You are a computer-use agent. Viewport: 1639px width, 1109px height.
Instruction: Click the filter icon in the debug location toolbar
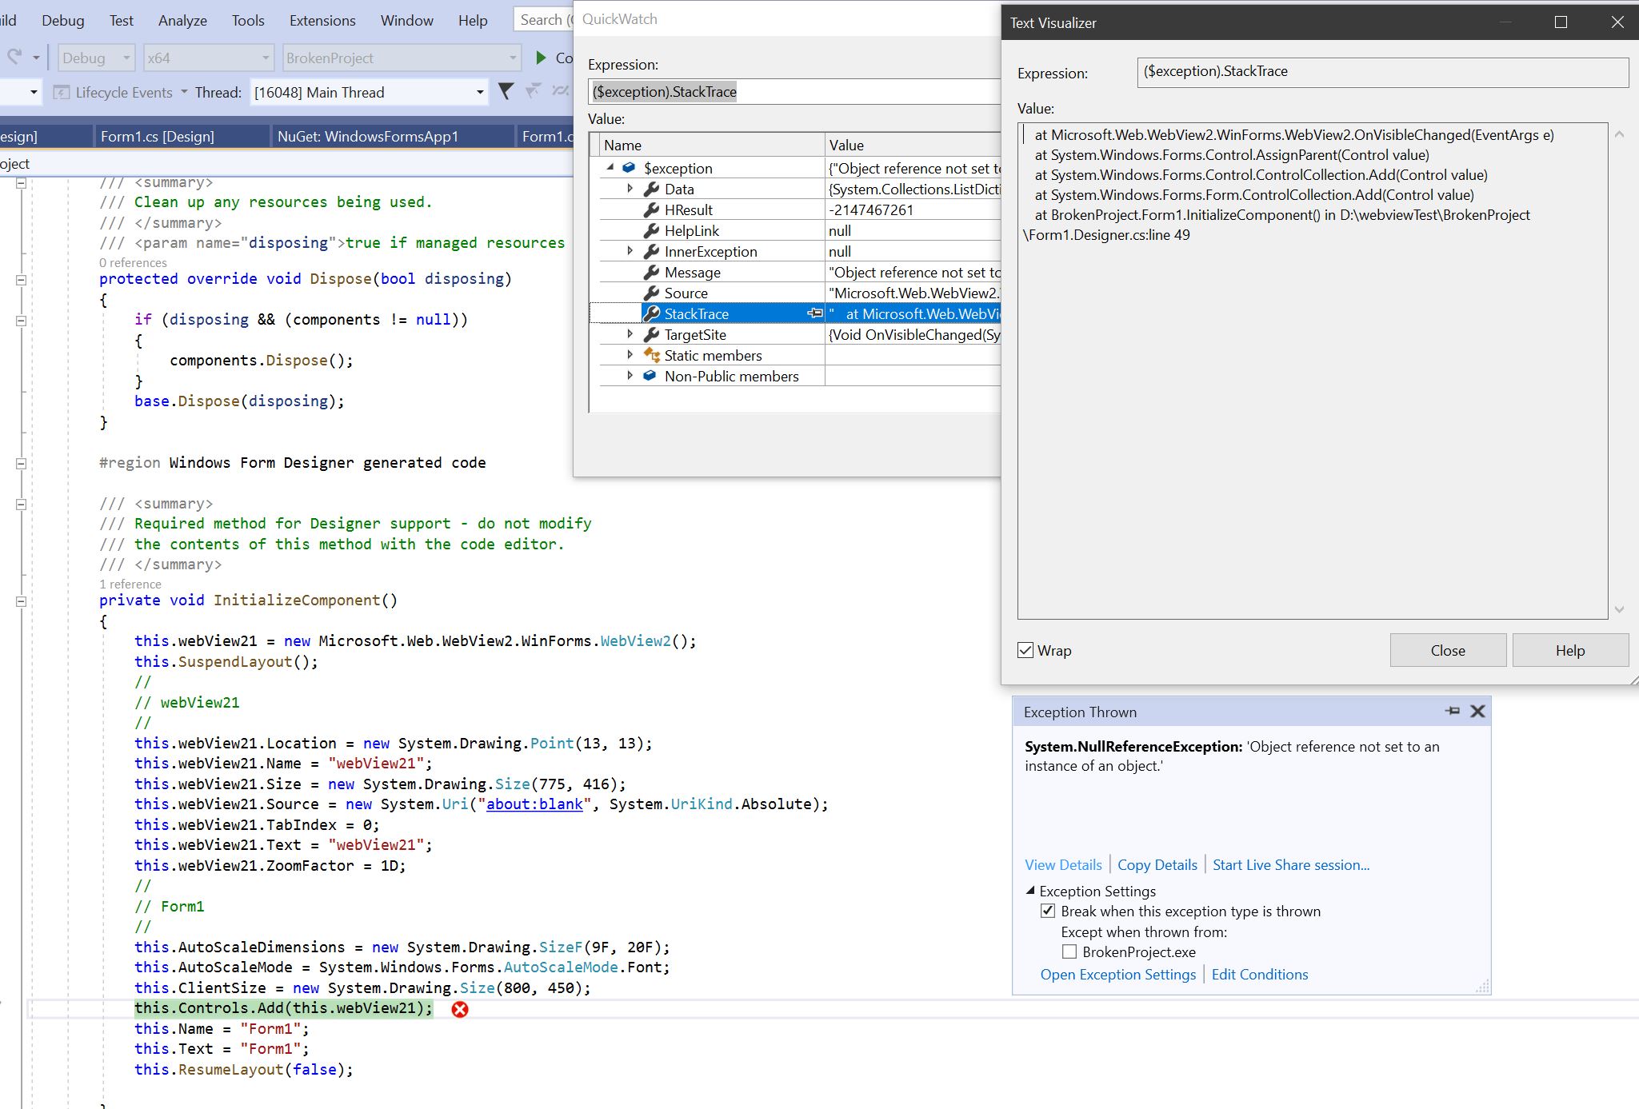click(x=507, y=92)
